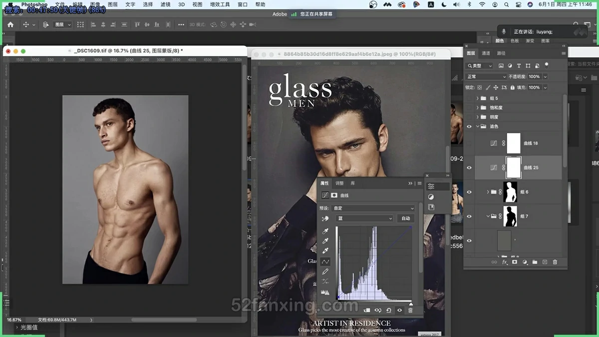
Task: Create a new layer in Layers panel
Action: [x=545, y=262]
